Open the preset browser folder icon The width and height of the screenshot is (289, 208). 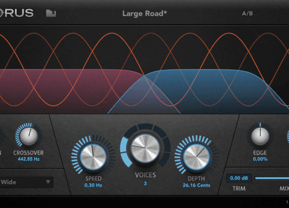coord(51,13)
